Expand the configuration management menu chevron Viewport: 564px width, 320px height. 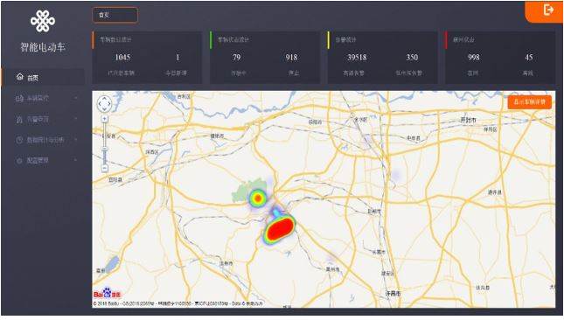coord(76,160)
